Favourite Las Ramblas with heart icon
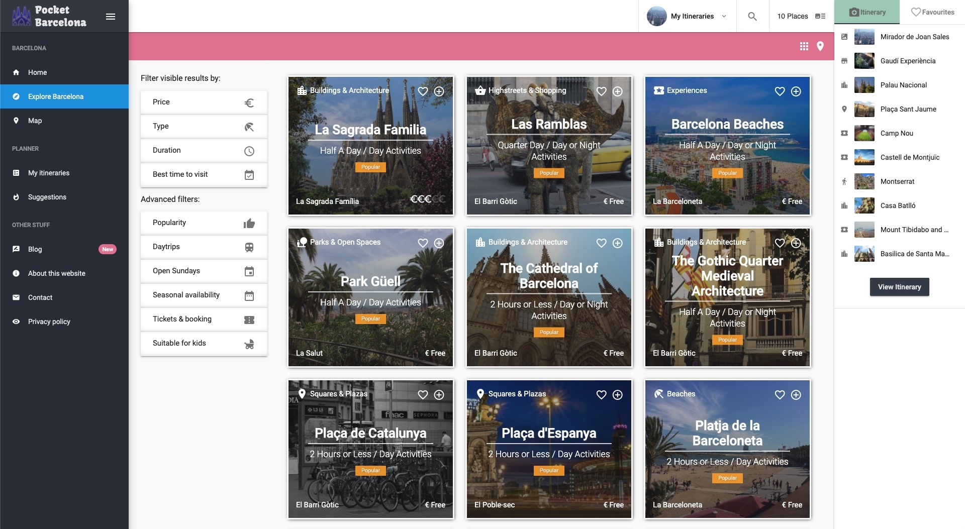The image size is (965, 529). pos(601,91)
